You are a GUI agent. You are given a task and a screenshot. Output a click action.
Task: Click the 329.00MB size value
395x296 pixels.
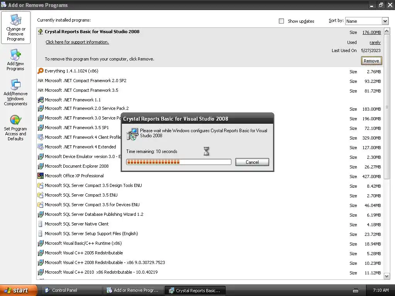pos(371,138)
